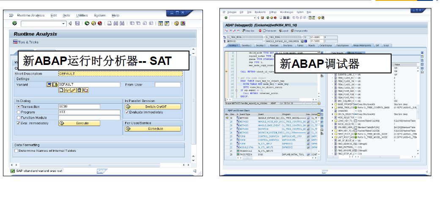Open Runtime Analysis menu in menu bar
The height and width of the screenshot is (207, 444).
pos(30,15)
